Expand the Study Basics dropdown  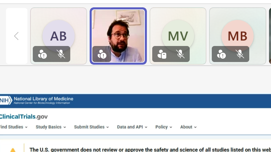[x=51, y=127]
